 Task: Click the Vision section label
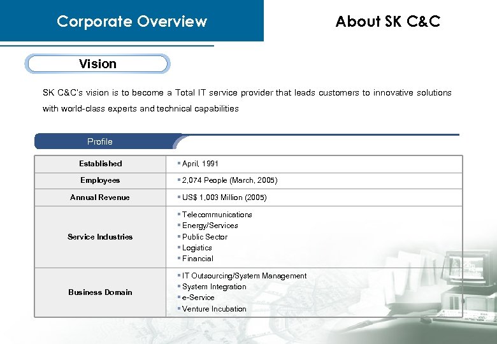(97, 64)
